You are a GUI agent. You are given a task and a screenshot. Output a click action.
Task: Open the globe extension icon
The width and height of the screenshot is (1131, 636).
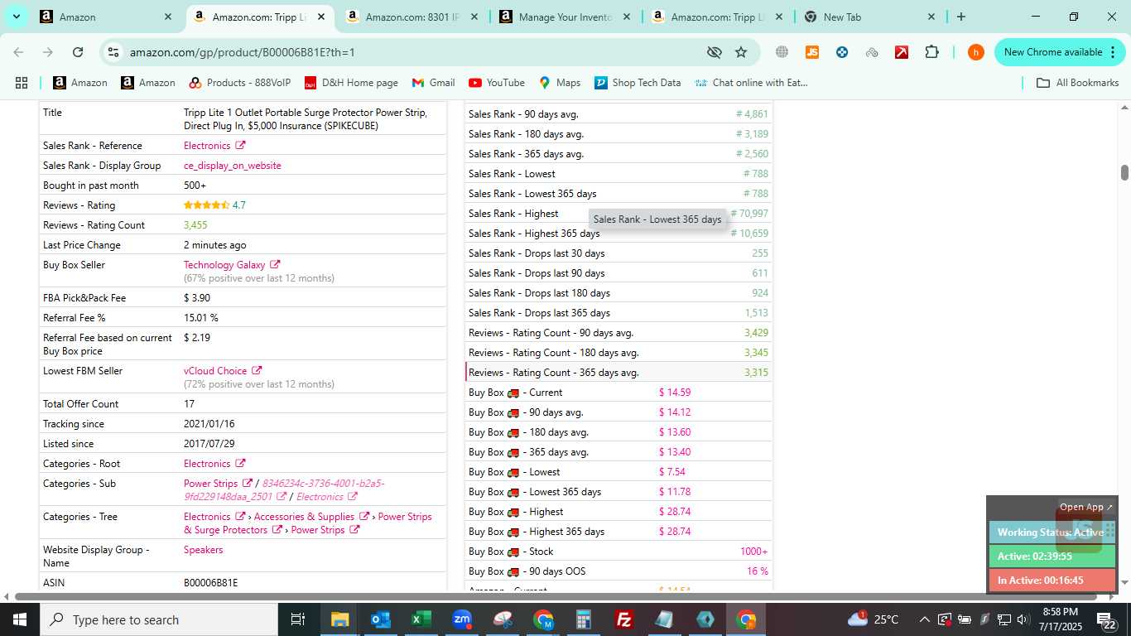[x=782, y=52]
